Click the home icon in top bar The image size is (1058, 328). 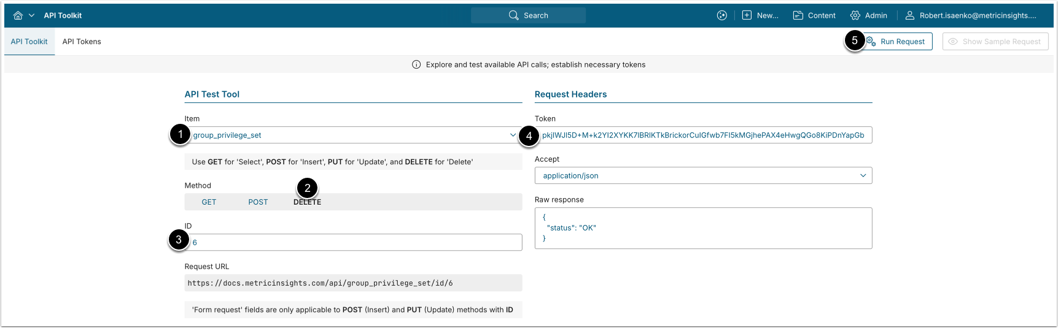pos(18,15)
